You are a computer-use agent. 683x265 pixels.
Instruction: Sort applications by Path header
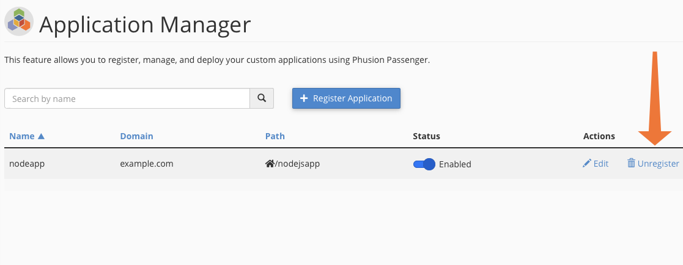[x=275, y=136]
